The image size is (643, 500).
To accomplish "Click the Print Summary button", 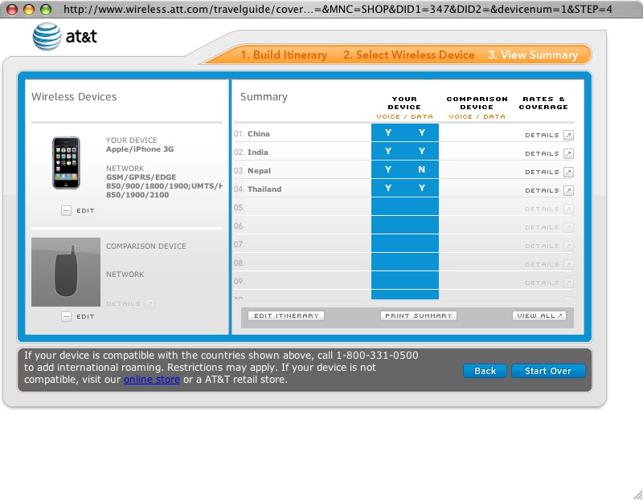I will point(419,315).
